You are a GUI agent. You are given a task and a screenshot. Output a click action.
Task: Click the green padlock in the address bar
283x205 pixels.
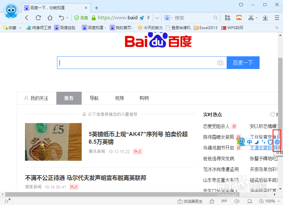pyautogui.click(x=94, y=18)
